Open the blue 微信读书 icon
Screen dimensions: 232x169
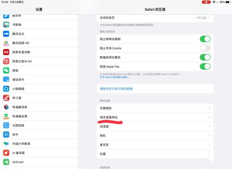[x=6, y=80]
